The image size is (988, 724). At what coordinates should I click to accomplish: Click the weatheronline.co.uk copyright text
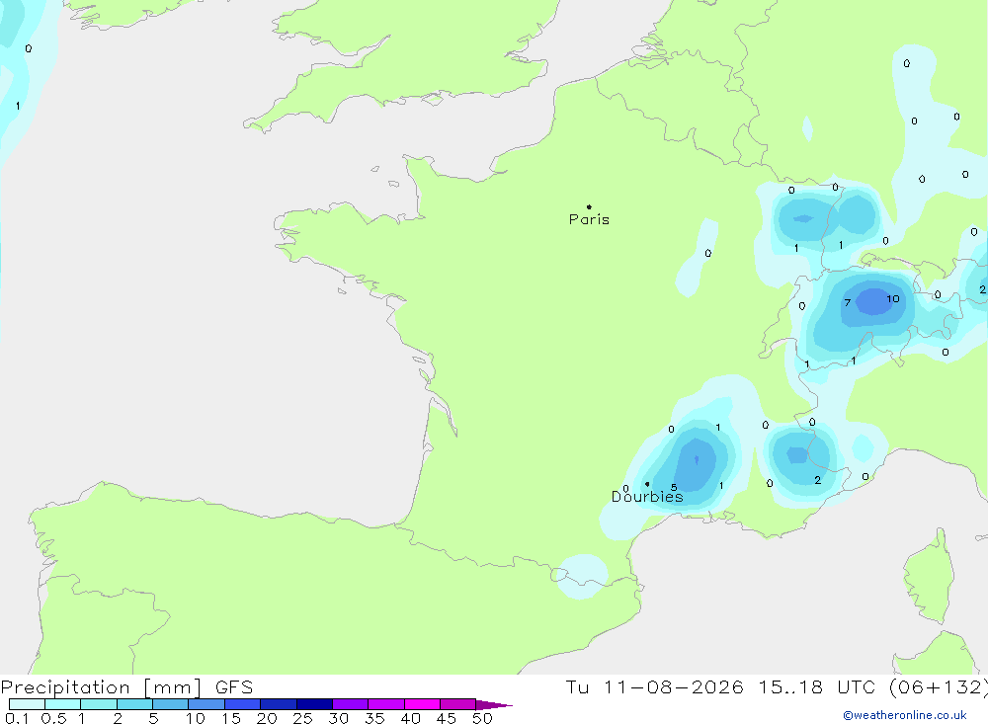[x=905, y=715]
